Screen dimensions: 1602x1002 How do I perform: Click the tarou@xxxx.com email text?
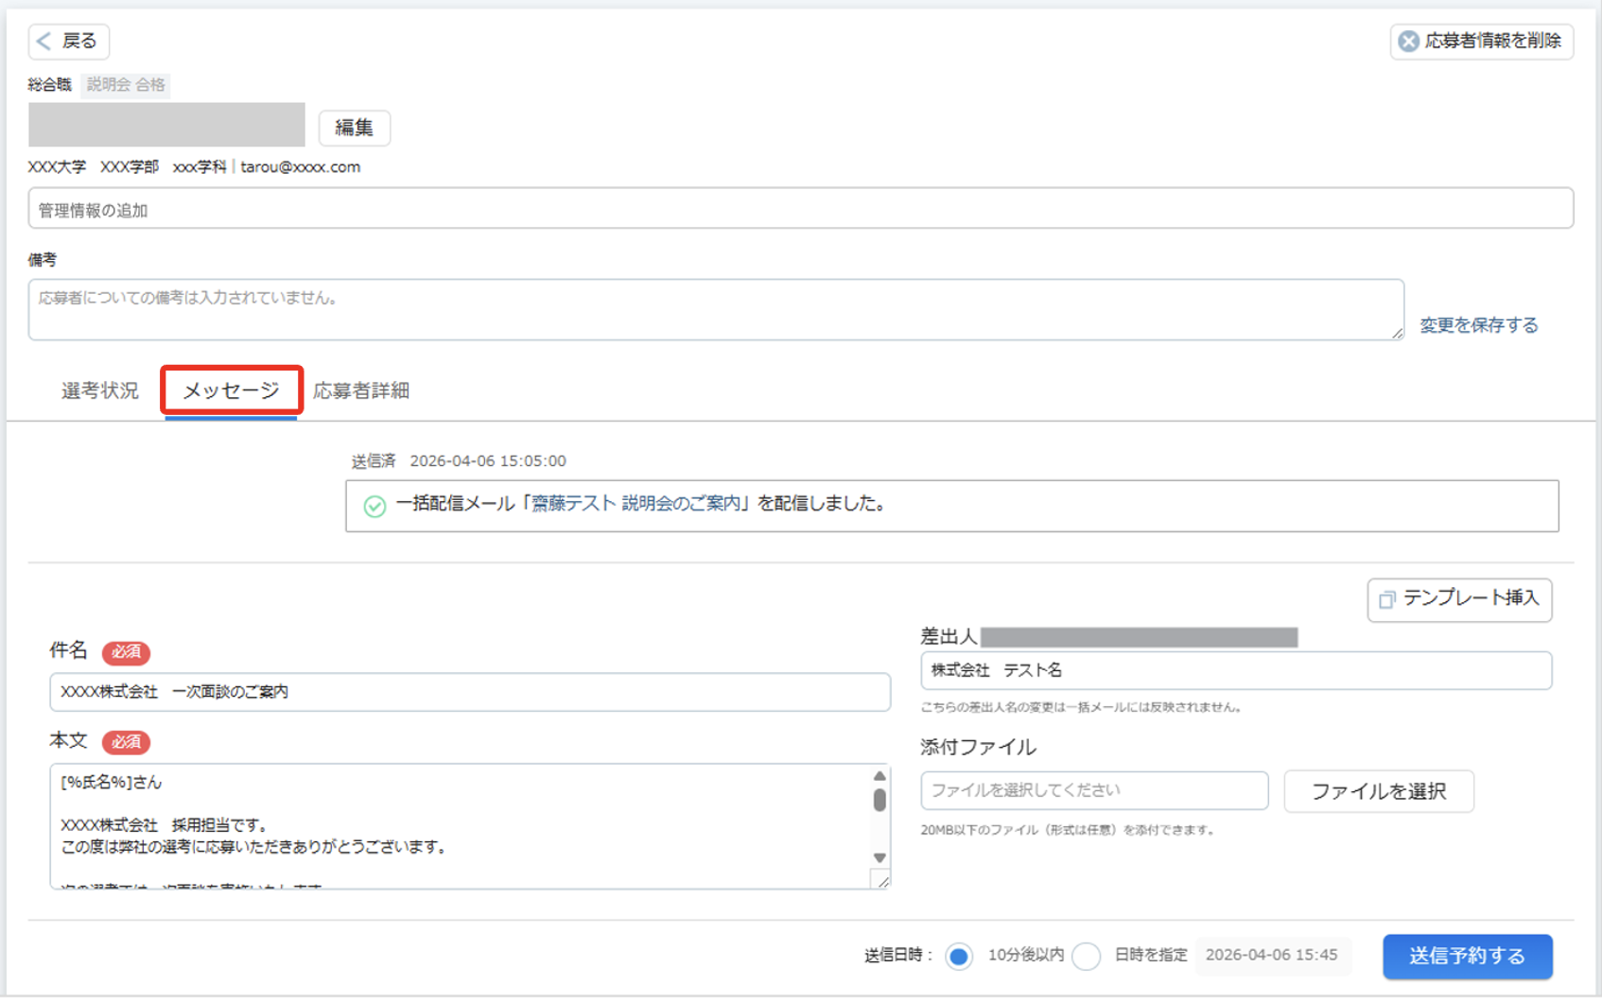point(300,167)
